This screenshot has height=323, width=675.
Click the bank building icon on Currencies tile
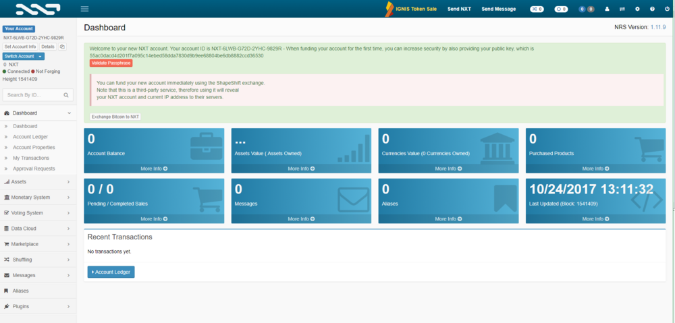pyautogui.click(x=497, y=147)
